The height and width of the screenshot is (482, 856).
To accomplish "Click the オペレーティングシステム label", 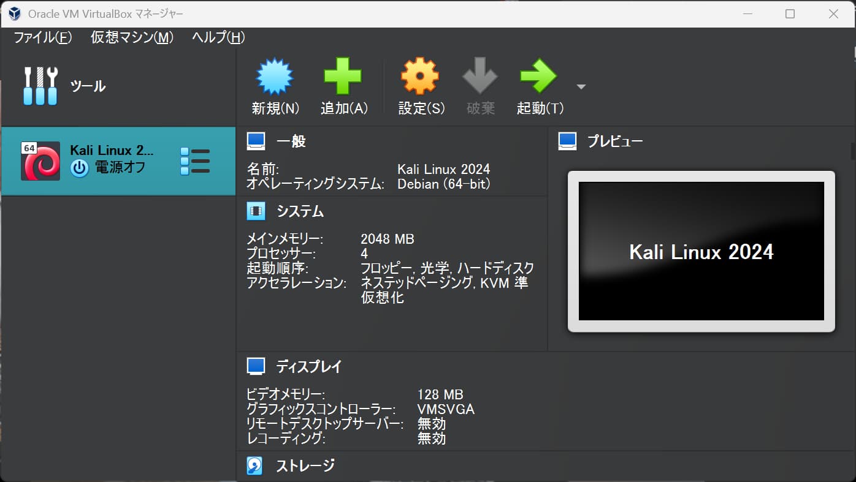I will click(315, 184).
